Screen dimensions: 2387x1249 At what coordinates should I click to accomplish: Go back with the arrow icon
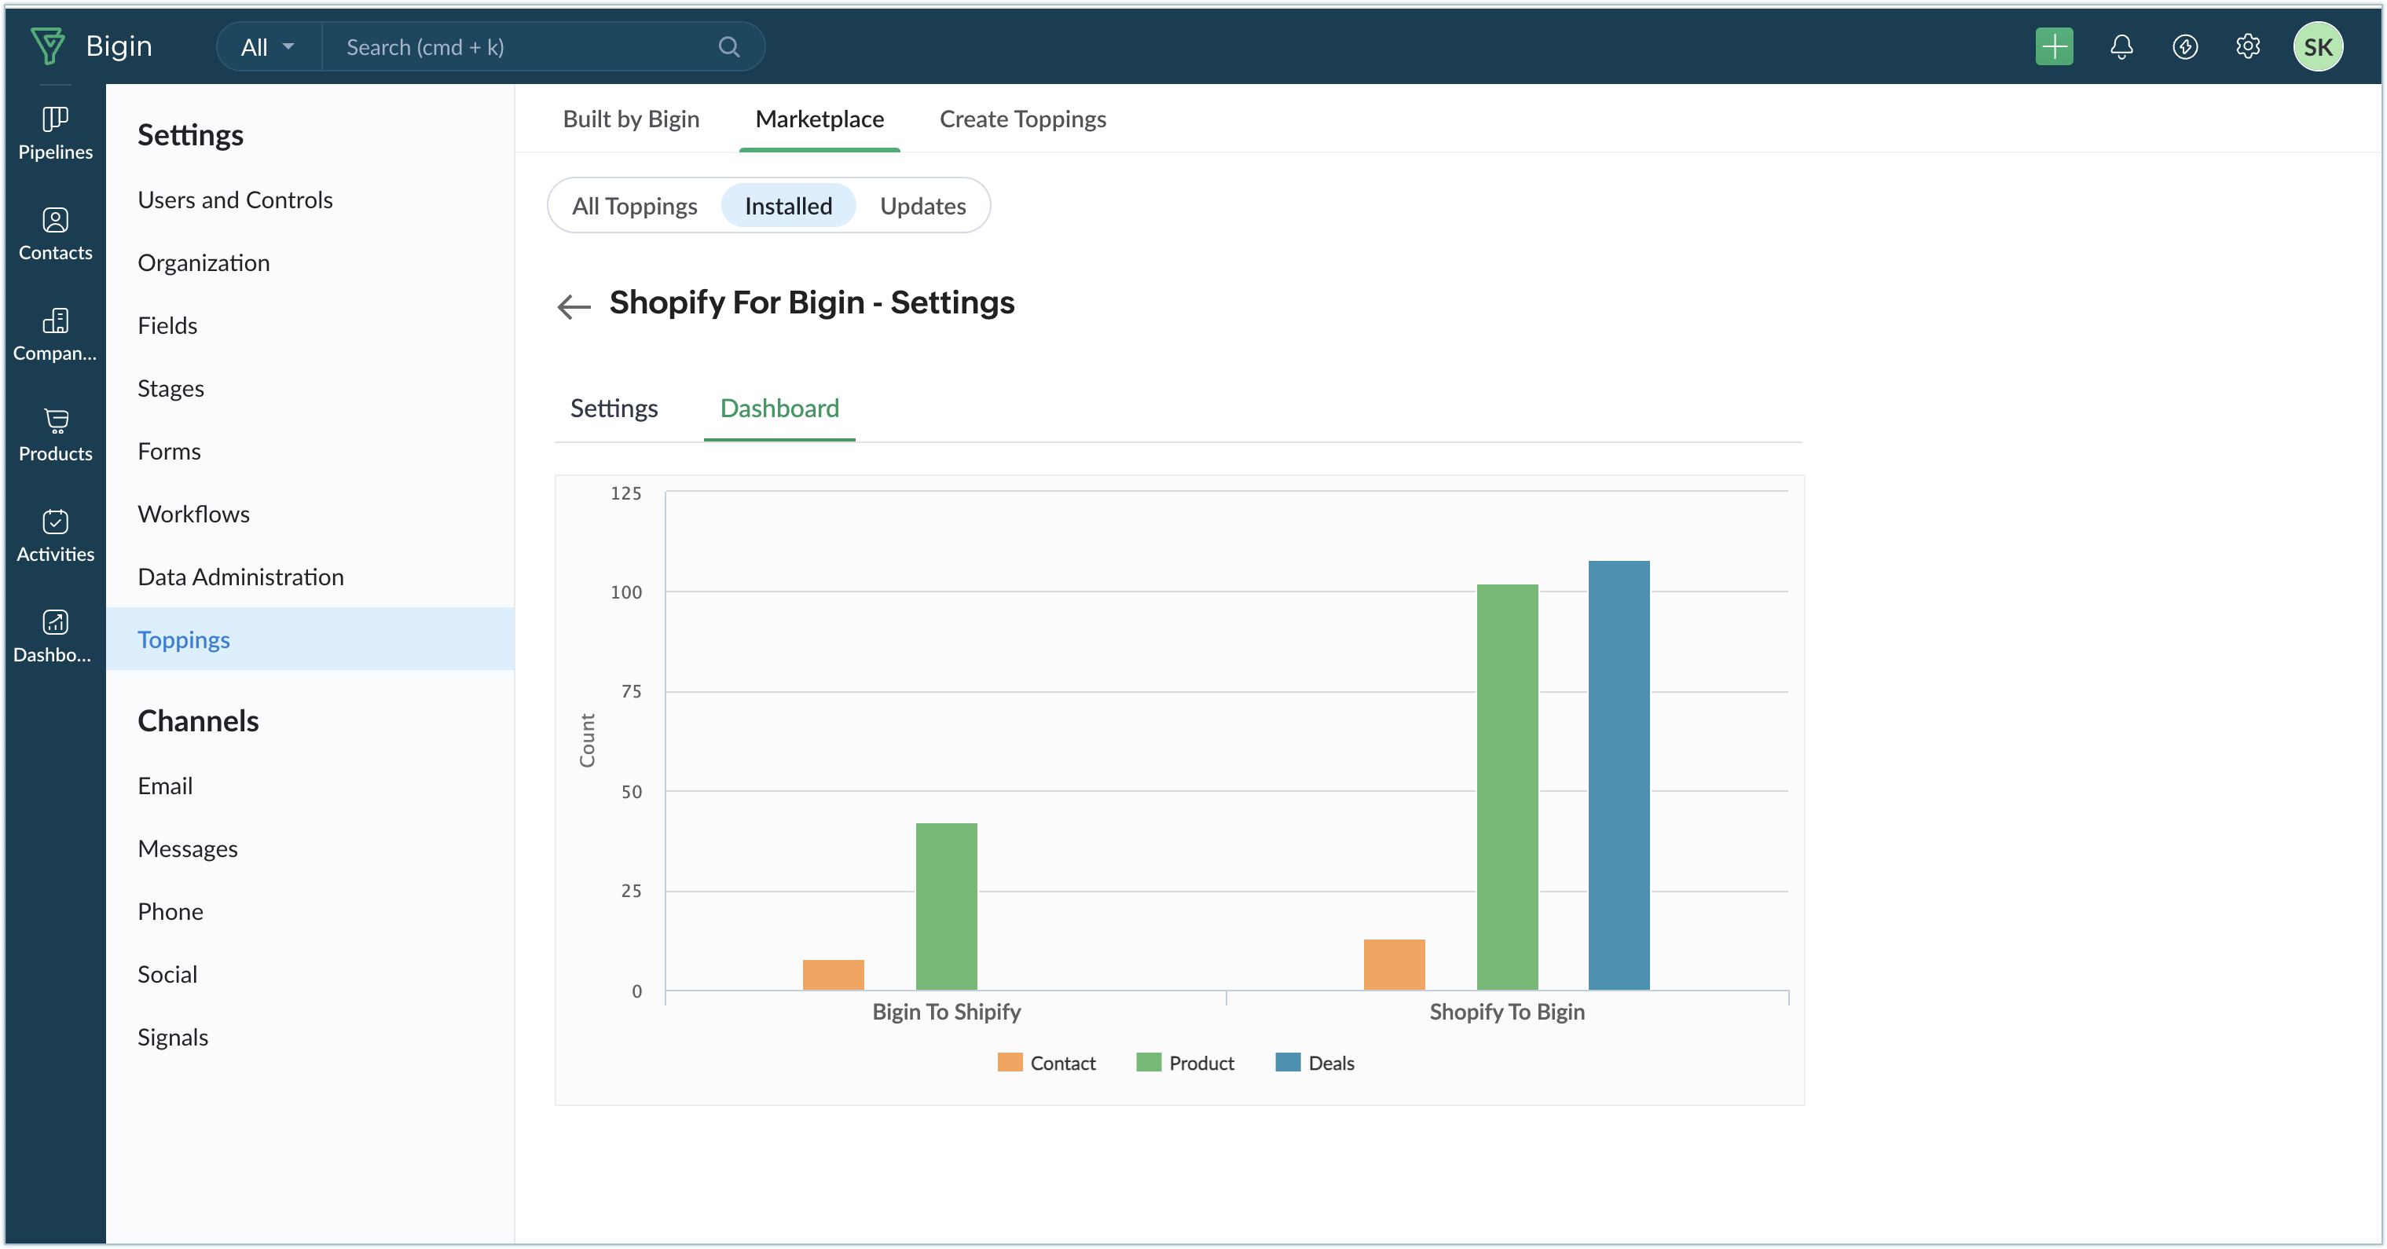tap(574, 306)
